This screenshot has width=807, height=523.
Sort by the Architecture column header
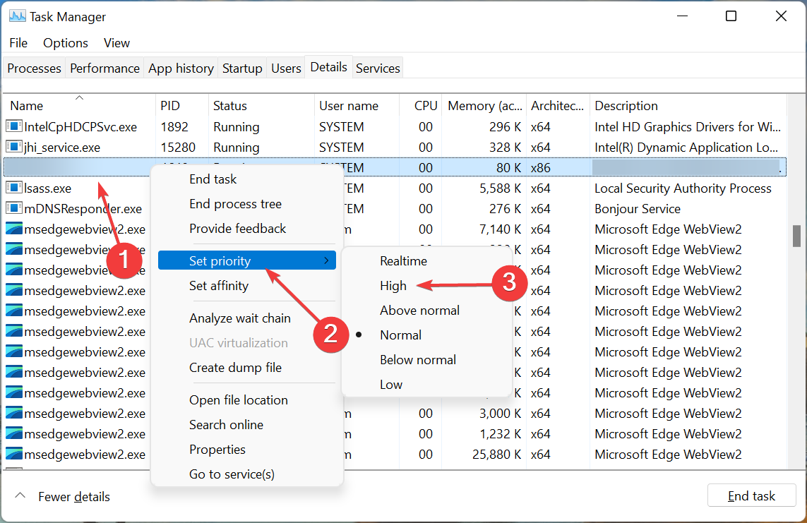click(x=558, y=105)
